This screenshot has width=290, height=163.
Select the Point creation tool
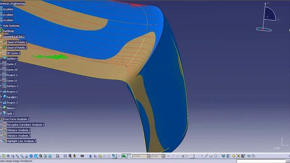coord(202,156)
